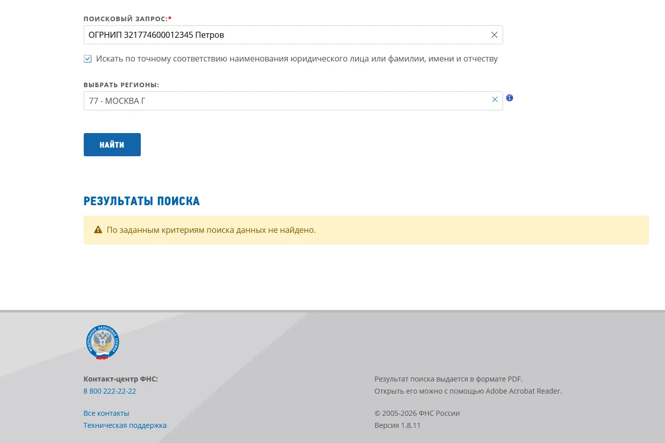Image resolution: width=665 pixels, height=443 pixels.
Task: Click the 'Версия 1.8.11' footer text
Action: [x=397, y=425]
